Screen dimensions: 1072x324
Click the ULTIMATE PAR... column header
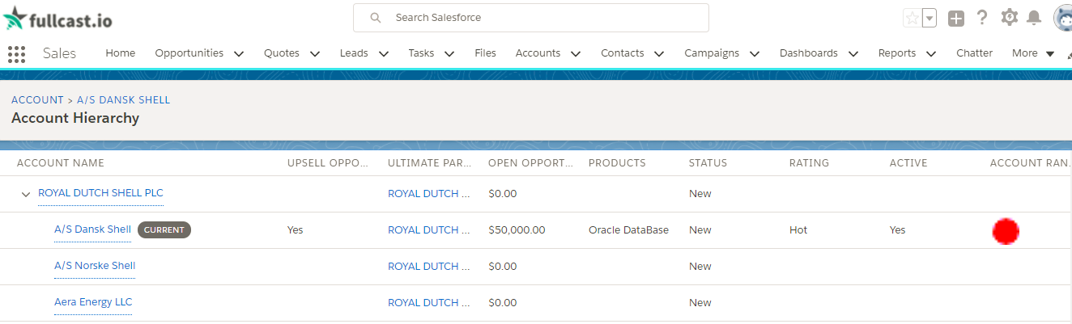pyautogui.click(x=429, y=163)
